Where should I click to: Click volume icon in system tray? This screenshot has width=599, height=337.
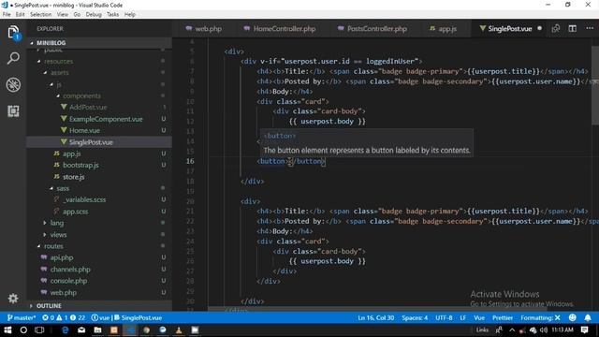[544, 330]
